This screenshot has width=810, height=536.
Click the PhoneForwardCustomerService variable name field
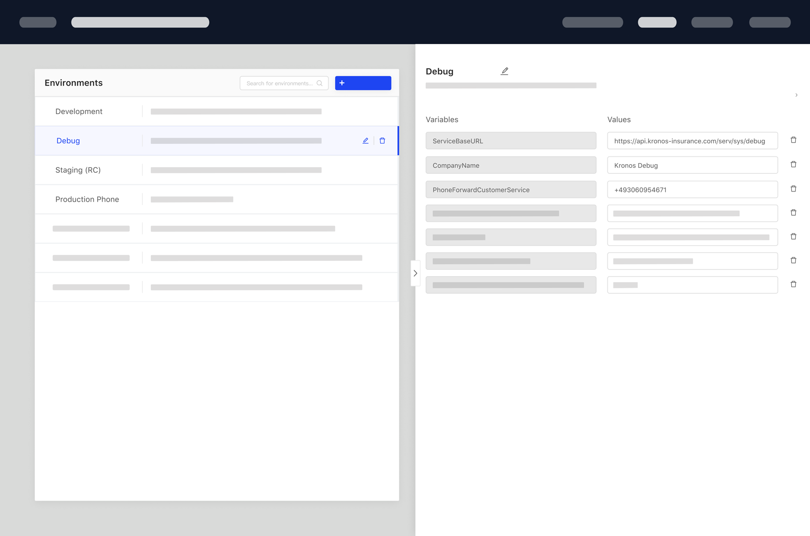511,189
